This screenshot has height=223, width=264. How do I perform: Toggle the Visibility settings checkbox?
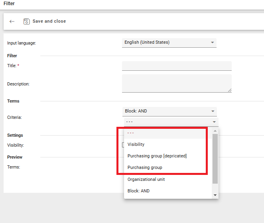point(124,145)
